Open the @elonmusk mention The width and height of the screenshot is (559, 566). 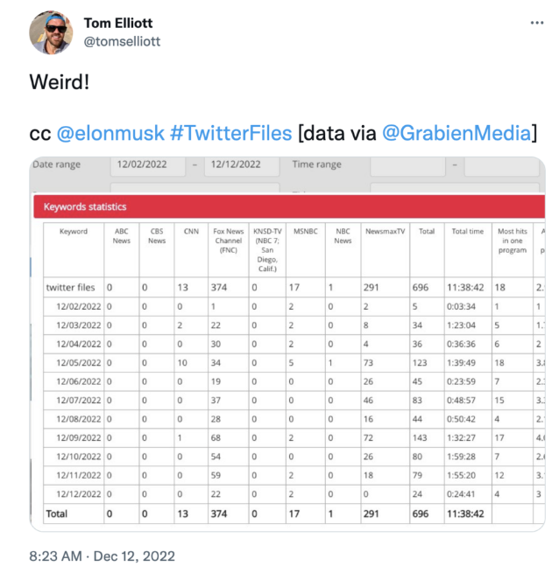click(110, 133)
